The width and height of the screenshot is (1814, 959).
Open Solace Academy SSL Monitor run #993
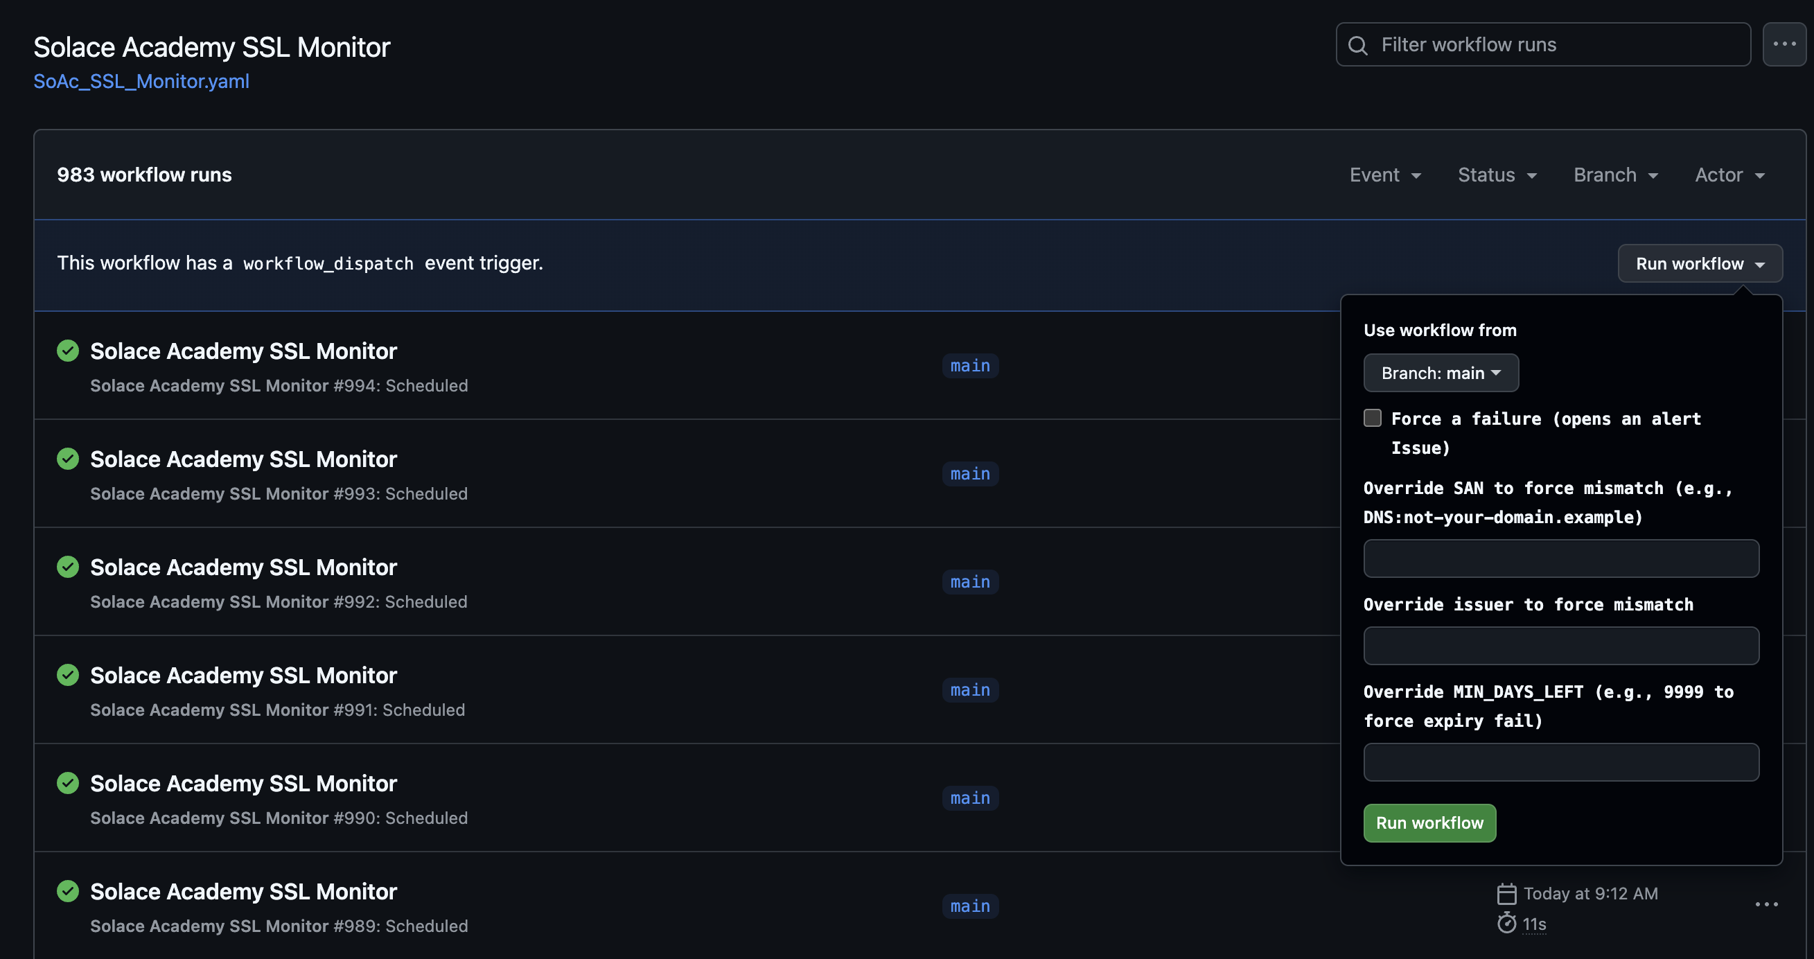(244, 460)
